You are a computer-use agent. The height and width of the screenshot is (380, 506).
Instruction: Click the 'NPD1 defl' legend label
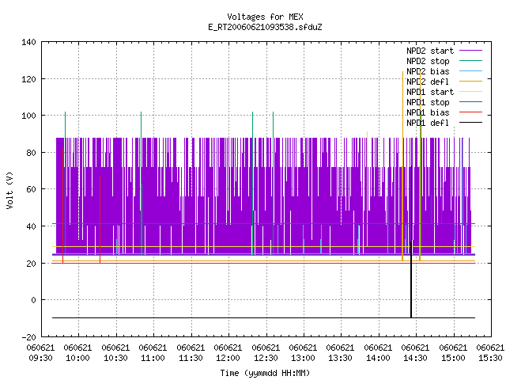[x=428, y=123]
